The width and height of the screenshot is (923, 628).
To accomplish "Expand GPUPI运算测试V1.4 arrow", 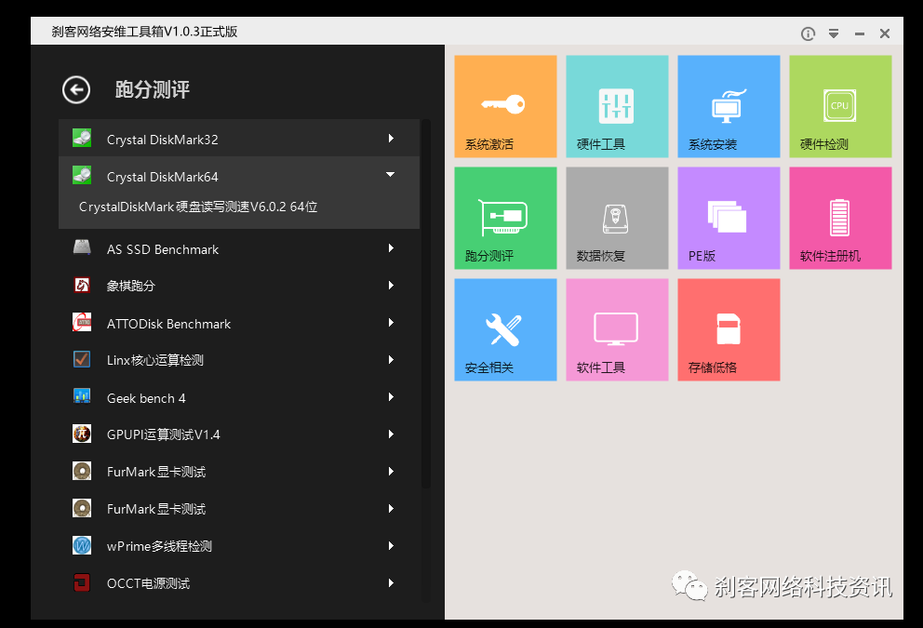I will (x=391, y=434).
